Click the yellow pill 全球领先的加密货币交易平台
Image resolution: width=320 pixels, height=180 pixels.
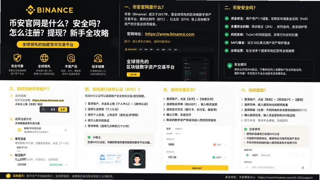tap(48, 44)
